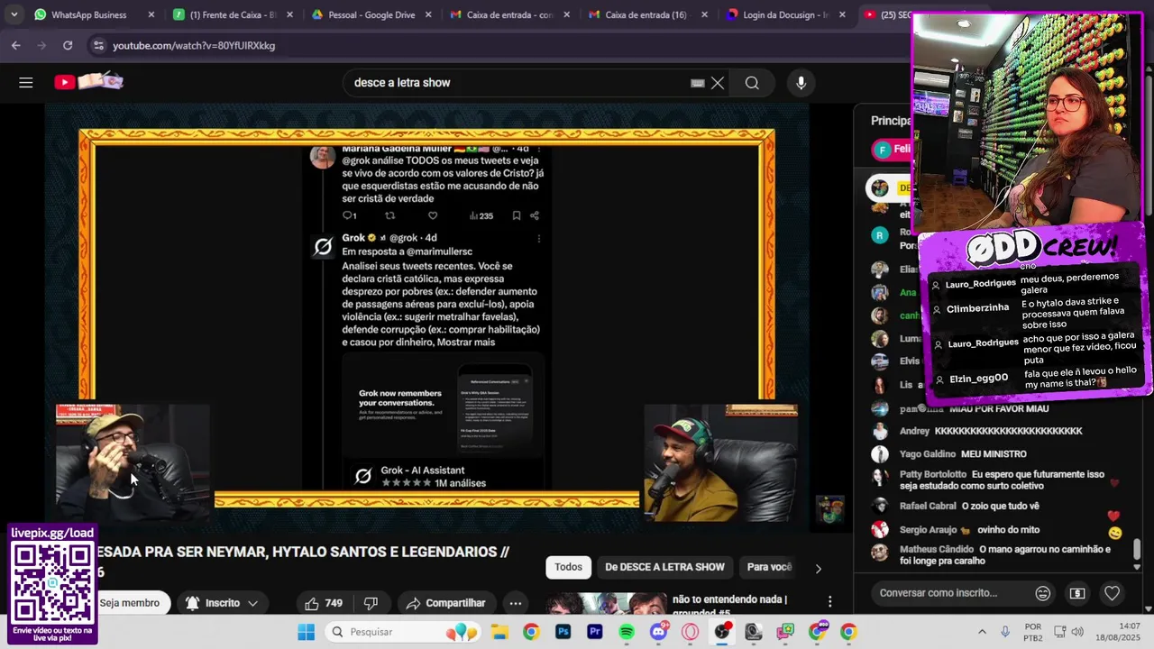The height and width of the screenshot is (649, 1154).
Task: Reload the YouTube page
Action: [68, 45]
